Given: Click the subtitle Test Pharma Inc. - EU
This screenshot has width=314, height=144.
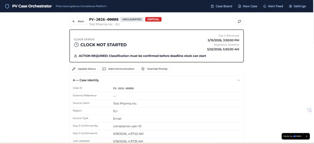Looking at the screenshot, I should pyautogui.click(x=104, y=24).
